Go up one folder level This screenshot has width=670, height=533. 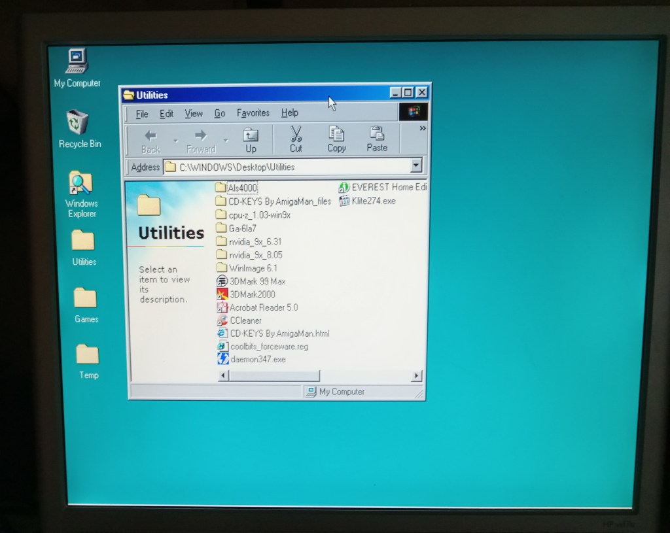coord(251,139)
